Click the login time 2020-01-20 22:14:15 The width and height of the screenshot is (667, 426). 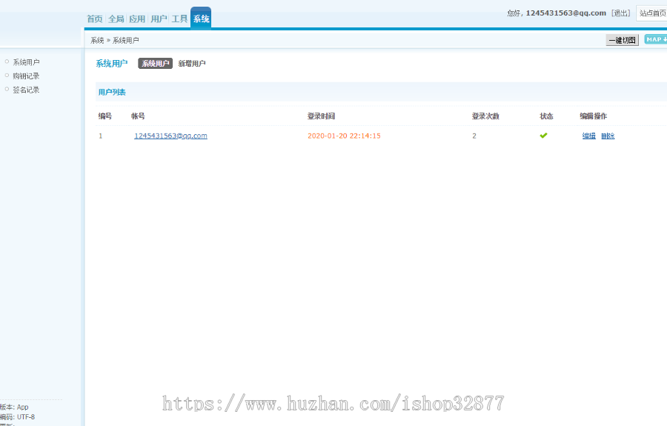click(344, 136)
